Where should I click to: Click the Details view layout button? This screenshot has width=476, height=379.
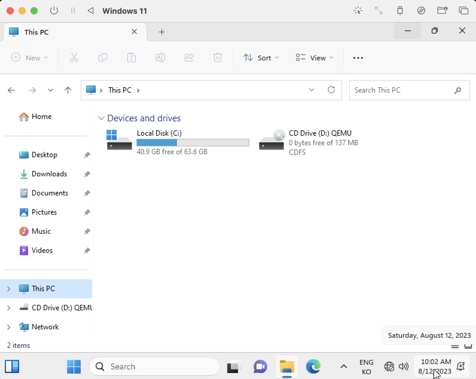coord(455,346)
